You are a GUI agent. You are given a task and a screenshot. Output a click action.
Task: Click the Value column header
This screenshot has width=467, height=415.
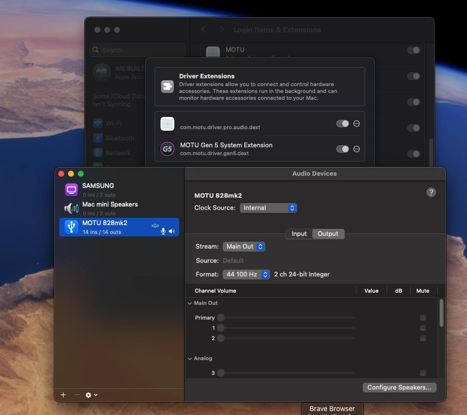click(372, 291)
